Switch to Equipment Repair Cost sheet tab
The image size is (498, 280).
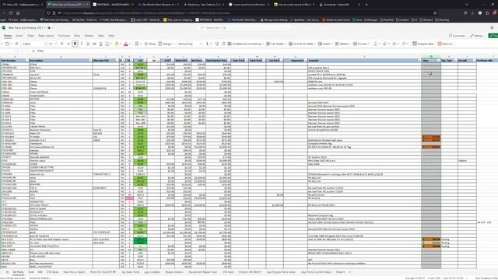point(202,272)
